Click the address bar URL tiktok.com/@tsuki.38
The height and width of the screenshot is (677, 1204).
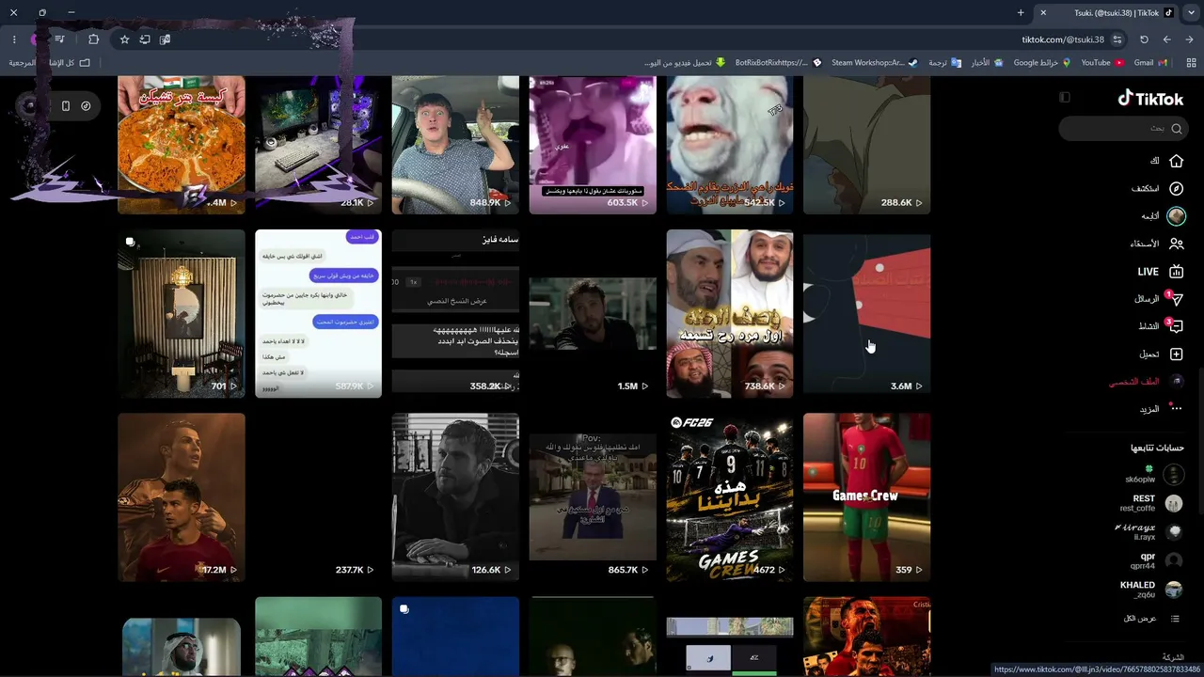pyautogui.click(x=1063, y=39)
